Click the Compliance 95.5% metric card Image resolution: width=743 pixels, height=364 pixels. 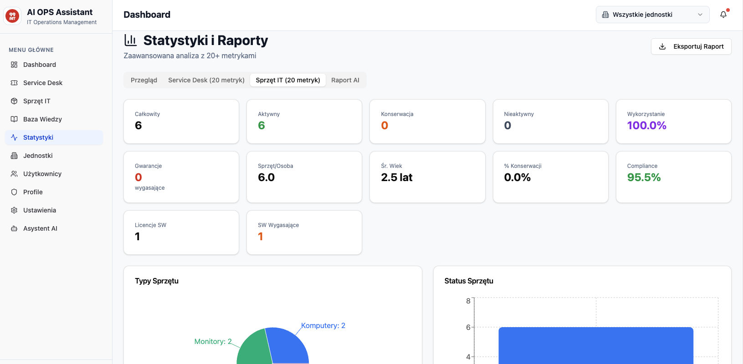click(673, 177)
